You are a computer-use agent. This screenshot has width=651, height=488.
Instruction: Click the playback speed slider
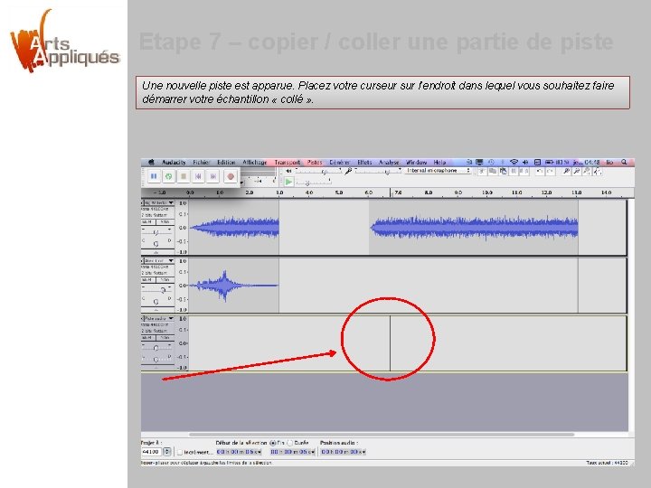(313, 183)
